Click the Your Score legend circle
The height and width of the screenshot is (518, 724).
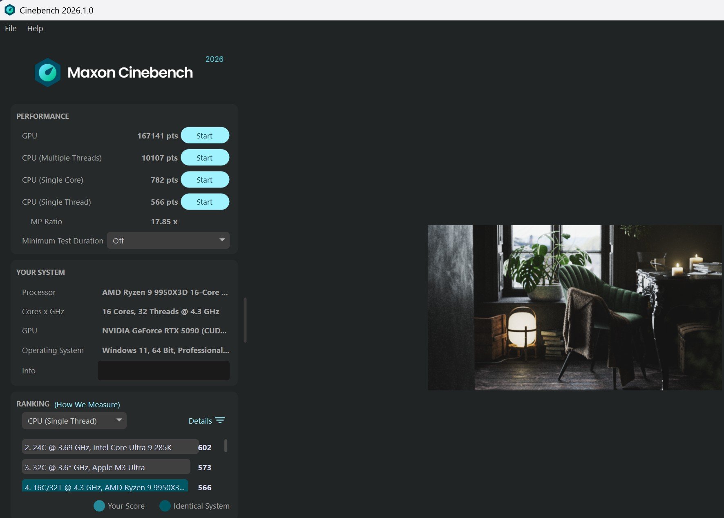99,506
